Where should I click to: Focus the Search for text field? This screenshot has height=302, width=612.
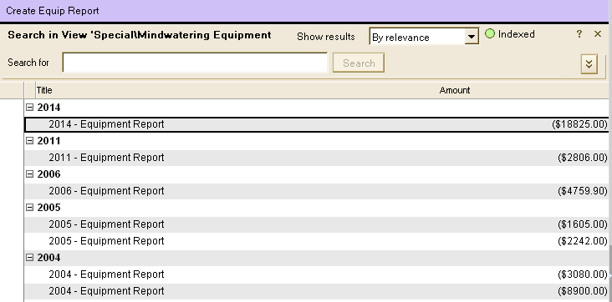click(x=195, y=63)
